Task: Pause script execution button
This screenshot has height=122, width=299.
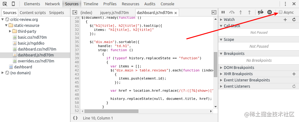Action: pos(223,12)
